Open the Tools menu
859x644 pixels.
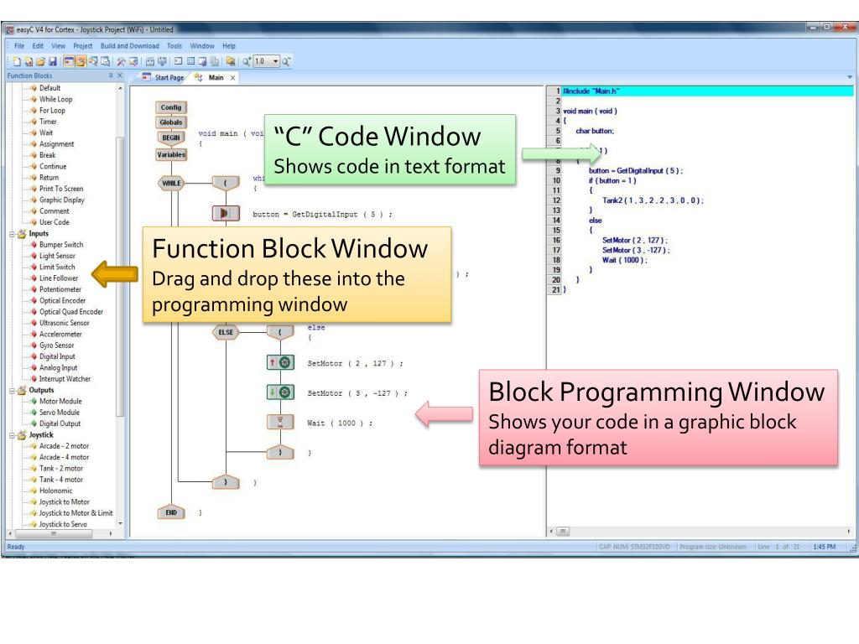174,46
